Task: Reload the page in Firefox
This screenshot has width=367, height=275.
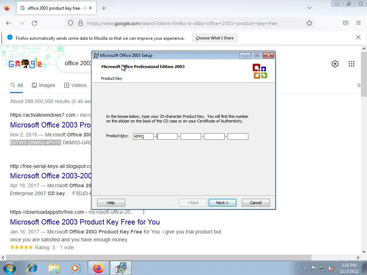Action: coord(34,23)
